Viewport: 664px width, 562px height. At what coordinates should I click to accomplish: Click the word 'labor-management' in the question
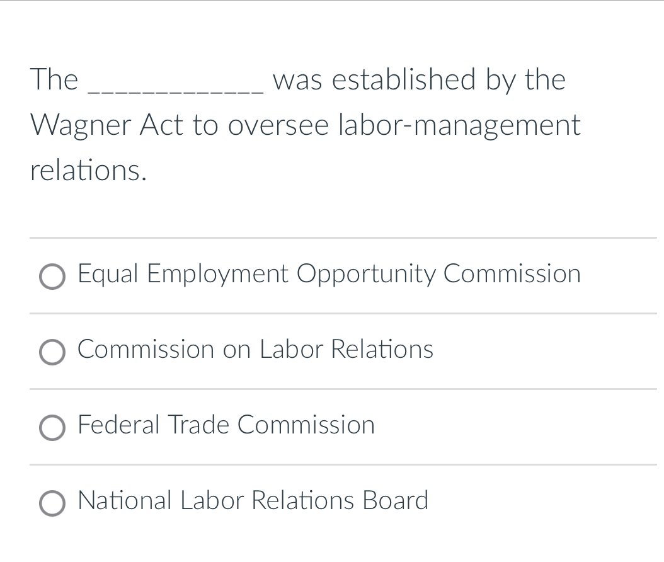point(459,126)
